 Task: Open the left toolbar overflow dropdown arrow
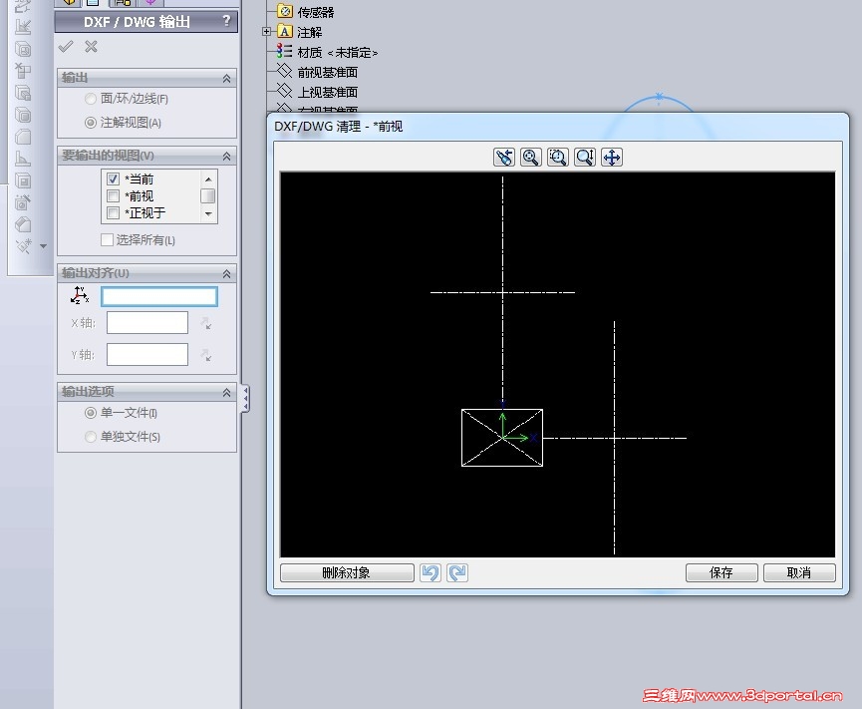(x=44, y=246)
